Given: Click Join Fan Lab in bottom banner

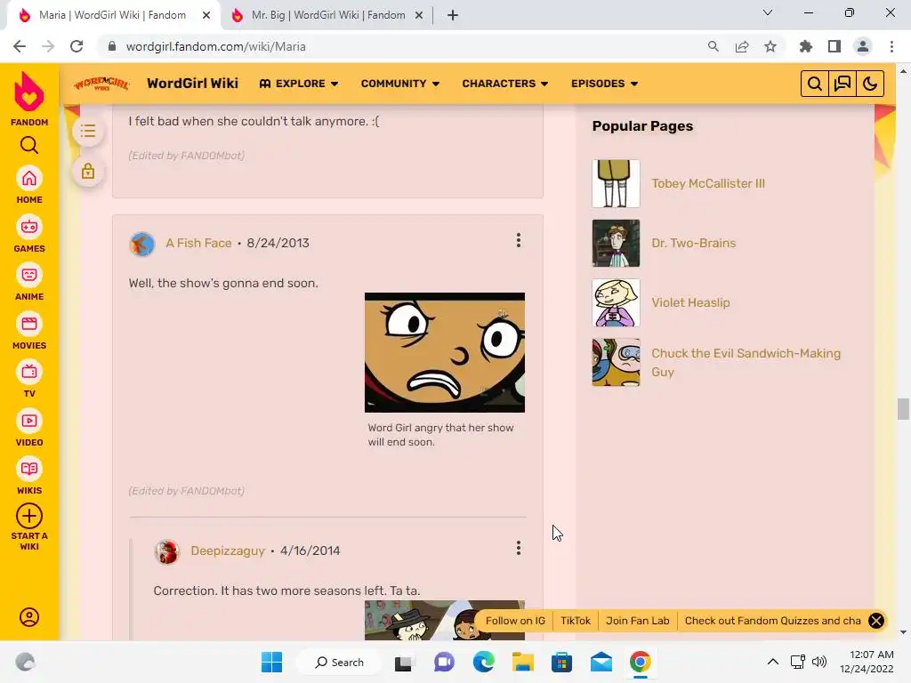Looking at the screenshot, I should click(637, 620).
